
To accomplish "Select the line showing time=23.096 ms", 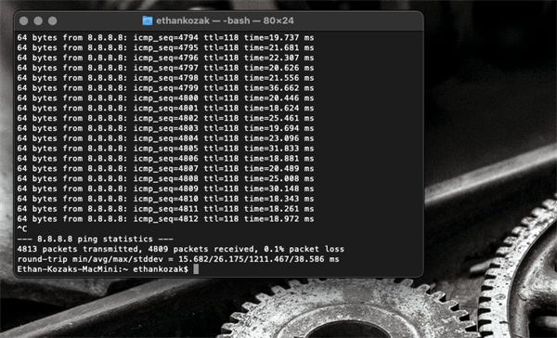I will [165, 138].
